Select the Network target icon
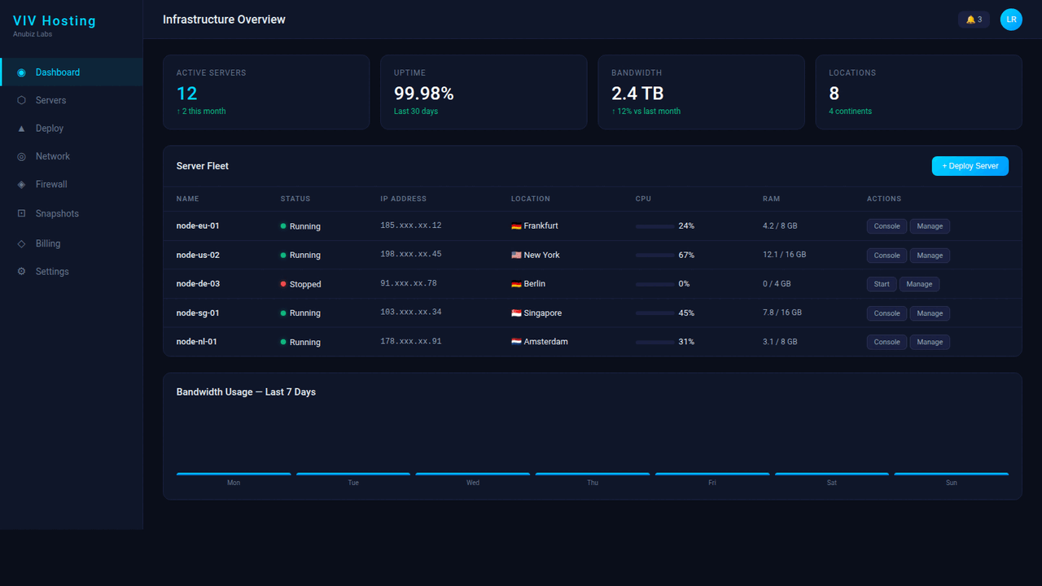The image size is (1042, 586). pyautogui.click(x=22, y=155)
